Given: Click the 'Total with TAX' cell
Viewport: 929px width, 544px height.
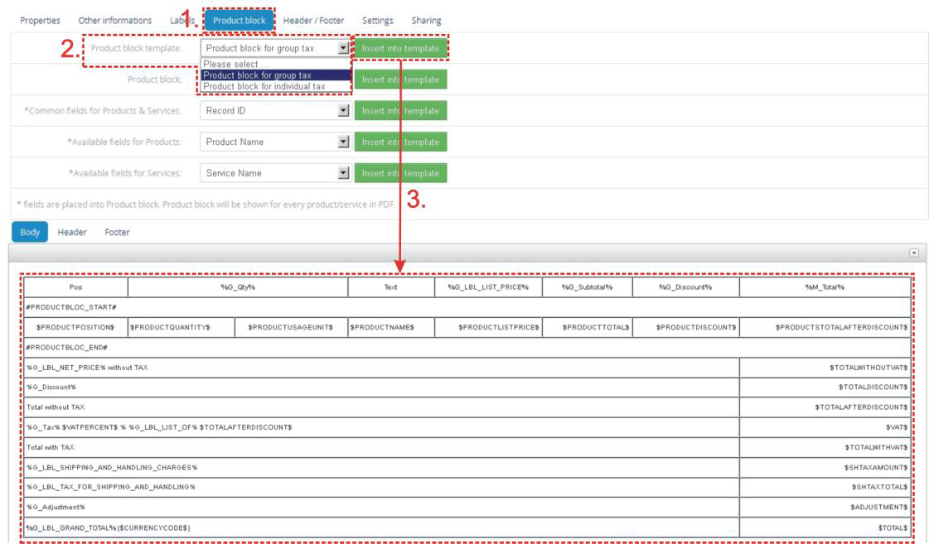Looking at the screenshot, I should pos(381,447).
